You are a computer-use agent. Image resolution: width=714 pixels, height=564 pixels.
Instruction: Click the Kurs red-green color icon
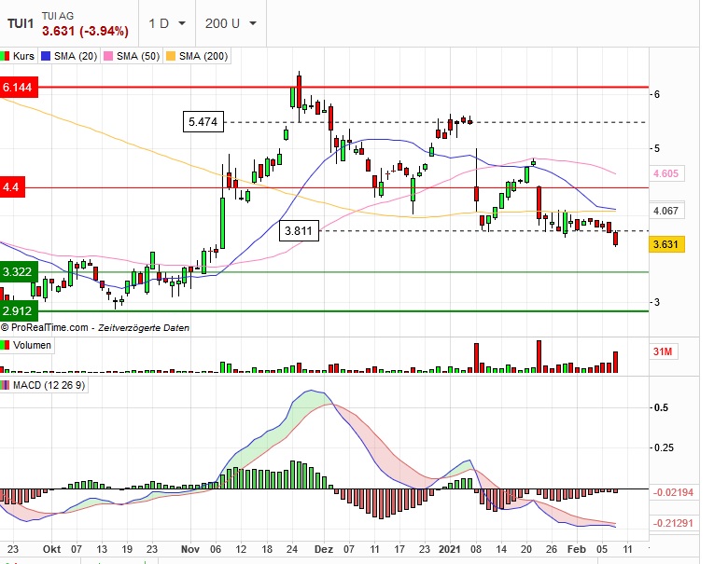[x=5, y=56]
